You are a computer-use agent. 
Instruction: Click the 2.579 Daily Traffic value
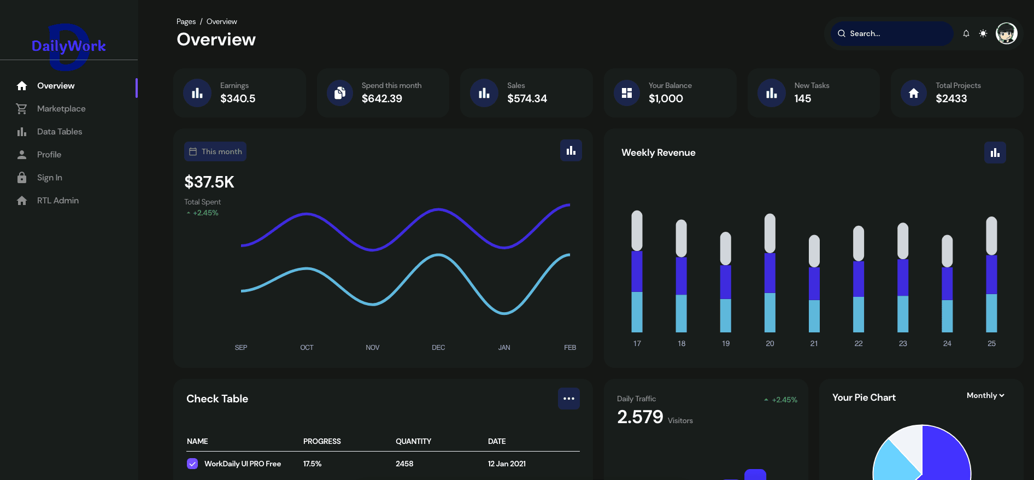[640, 417]
